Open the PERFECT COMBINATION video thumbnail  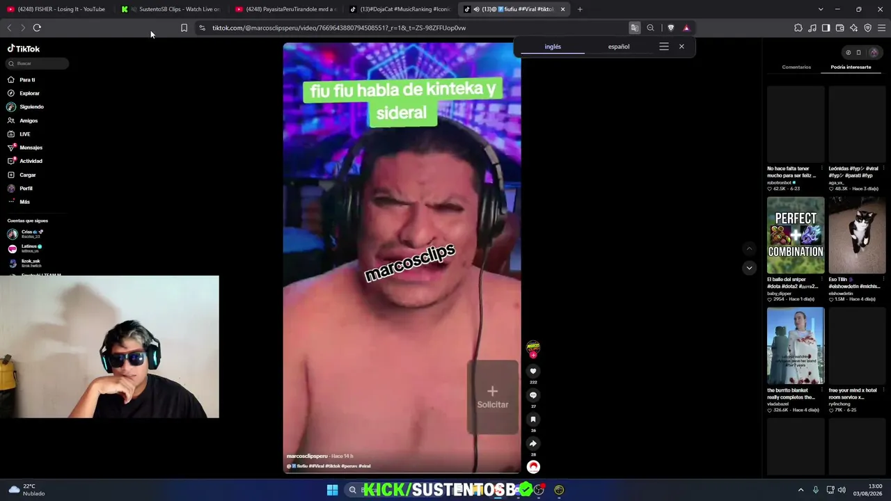[x=796, y=235]
